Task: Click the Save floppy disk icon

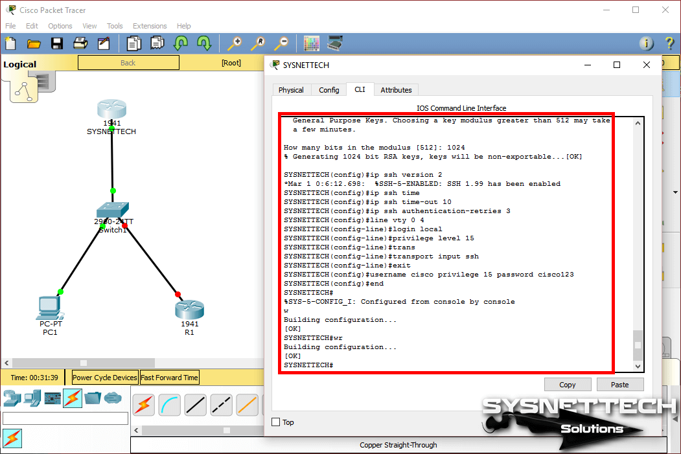Action: tap(57, 43)
